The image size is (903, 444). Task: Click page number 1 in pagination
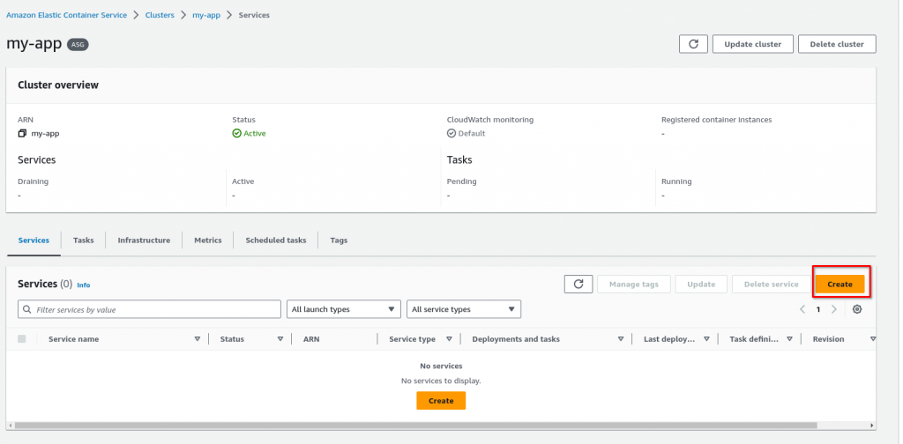pyautogui.click(x=817, y=309)
